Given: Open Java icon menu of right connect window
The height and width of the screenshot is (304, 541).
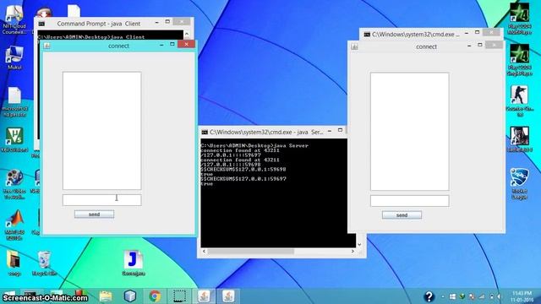Looking at the screenshot, I should pos(354,46).
